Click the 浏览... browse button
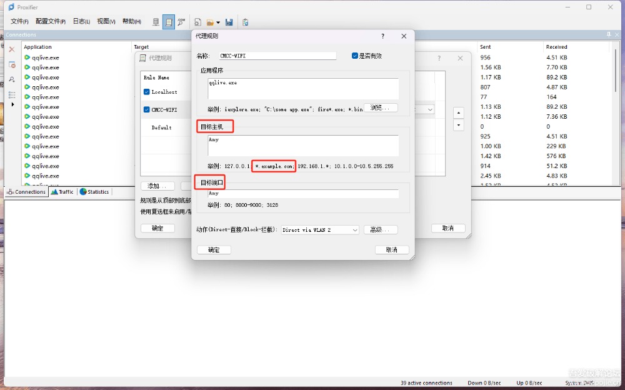This screenshot has width=625, height=390. coord(381,107)
